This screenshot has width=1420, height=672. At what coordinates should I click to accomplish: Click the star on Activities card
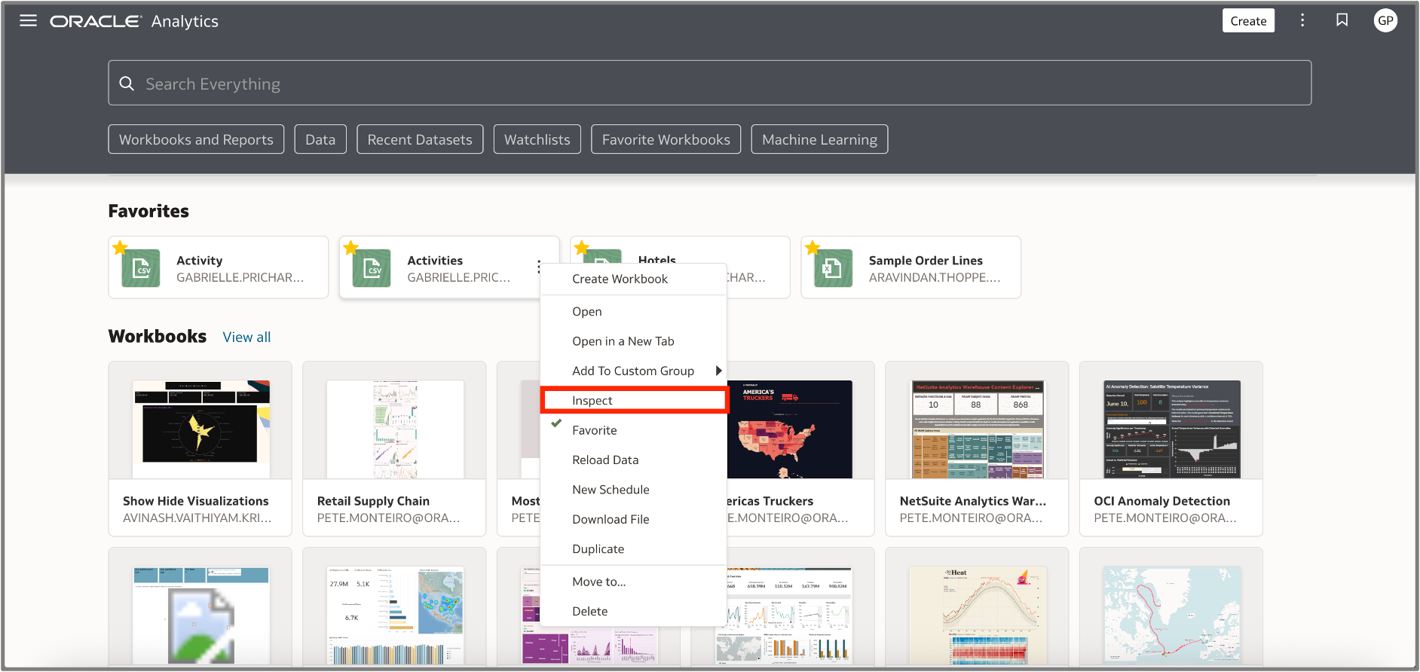350,247
